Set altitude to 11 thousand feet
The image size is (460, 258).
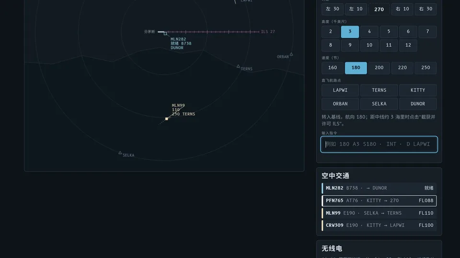[x=389, y=45]
